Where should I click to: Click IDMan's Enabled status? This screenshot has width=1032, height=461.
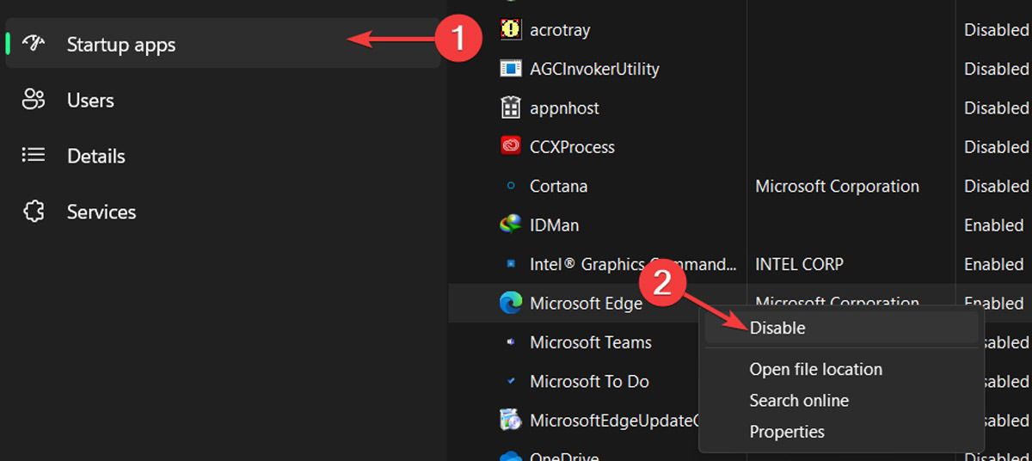[x=994, y=225]
